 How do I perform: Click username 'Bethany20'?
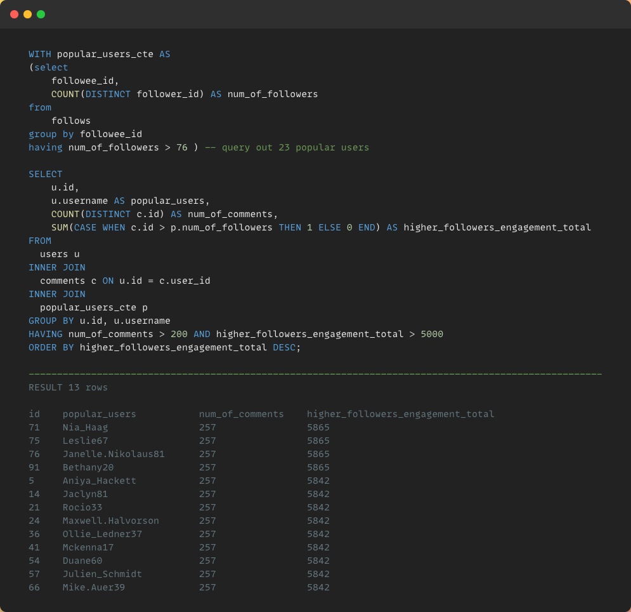[x=88, y=467]
